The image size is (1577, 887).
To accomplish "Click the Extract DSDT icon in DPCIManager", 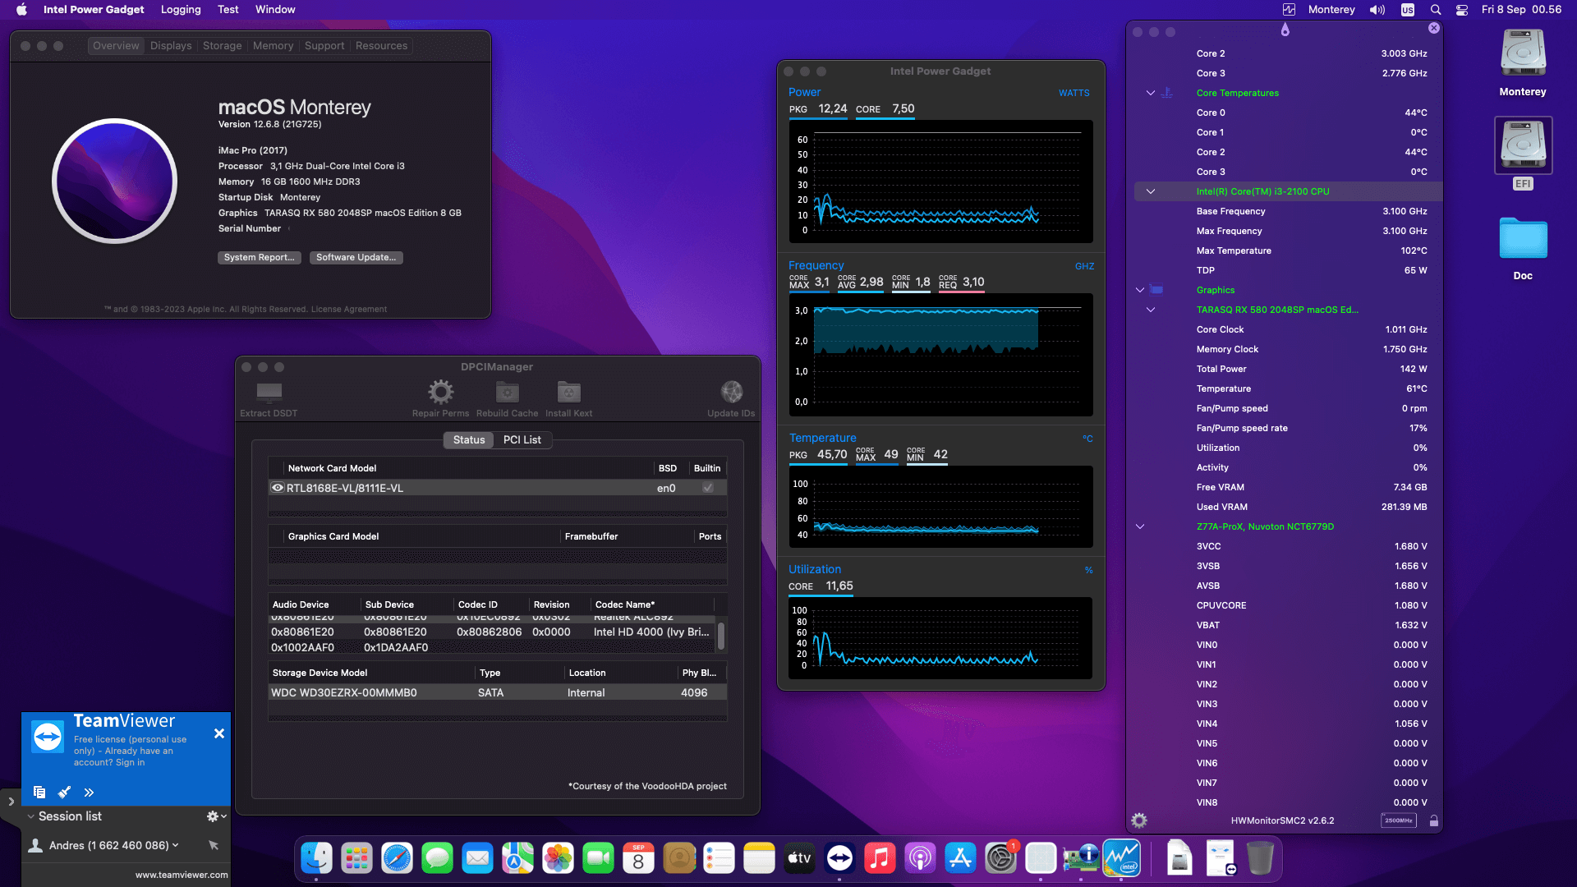I will (269, 392).
